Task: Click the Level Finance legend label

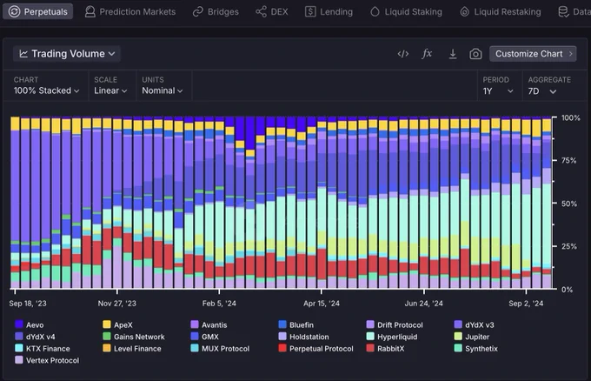Action: (x=137, y=349)
